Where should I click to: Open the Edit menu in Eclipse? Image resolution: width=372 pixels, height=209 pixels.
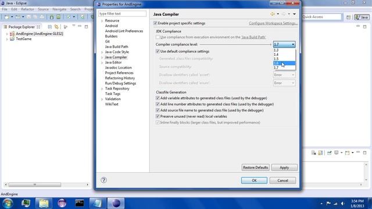coord(14,9)
